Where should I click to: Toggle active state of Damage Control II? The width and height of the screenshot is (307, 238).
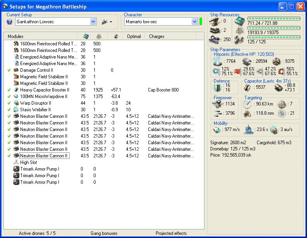pyautogui.click(x=9, y=70)
